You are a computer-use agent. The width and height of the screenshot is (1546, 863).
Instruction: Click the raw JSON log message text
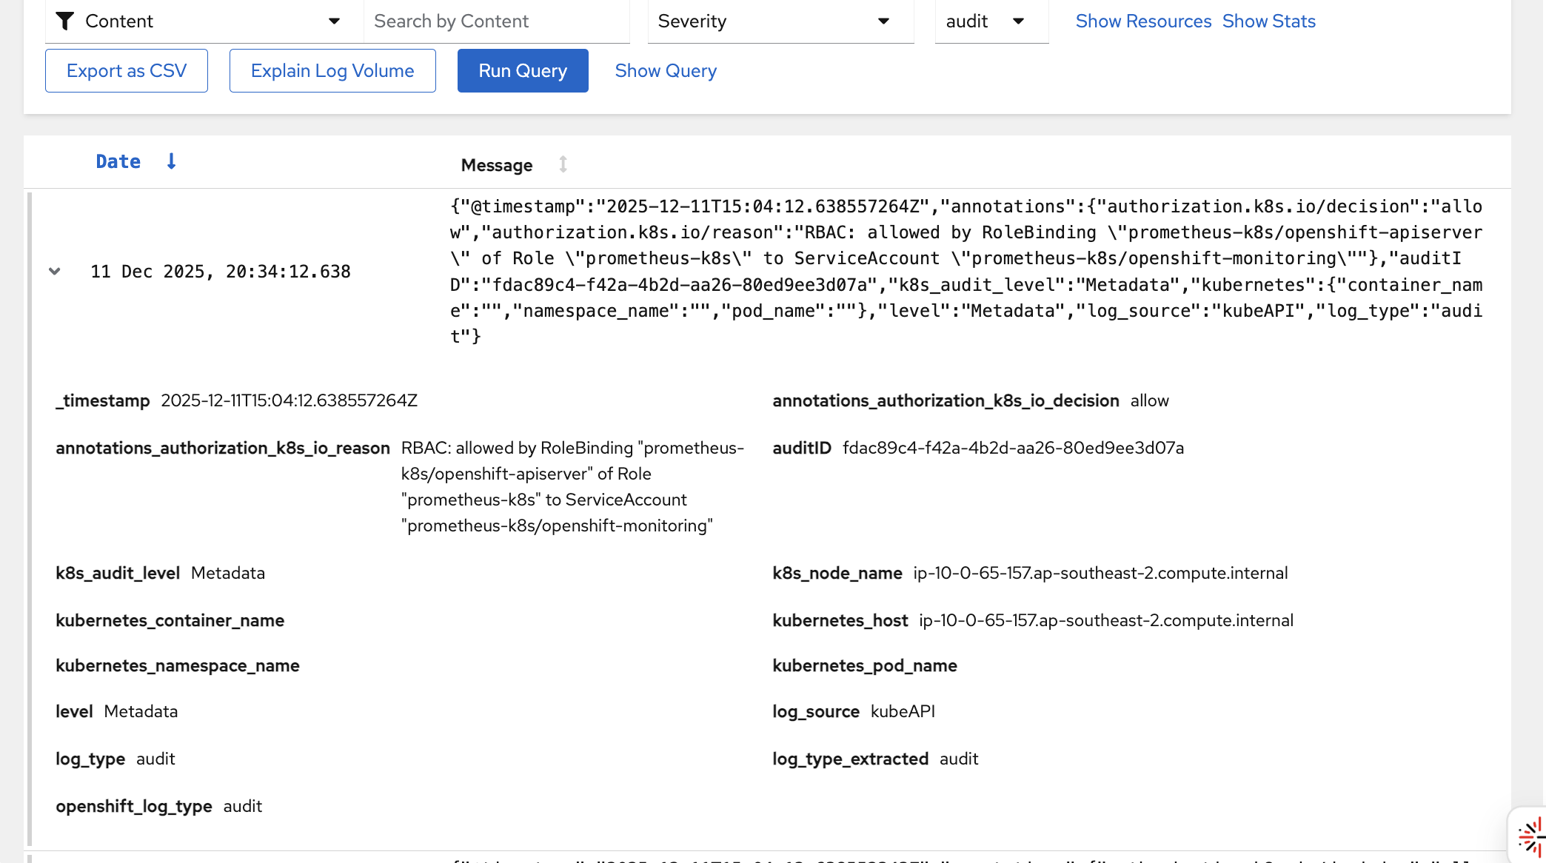tap(966, 271)
